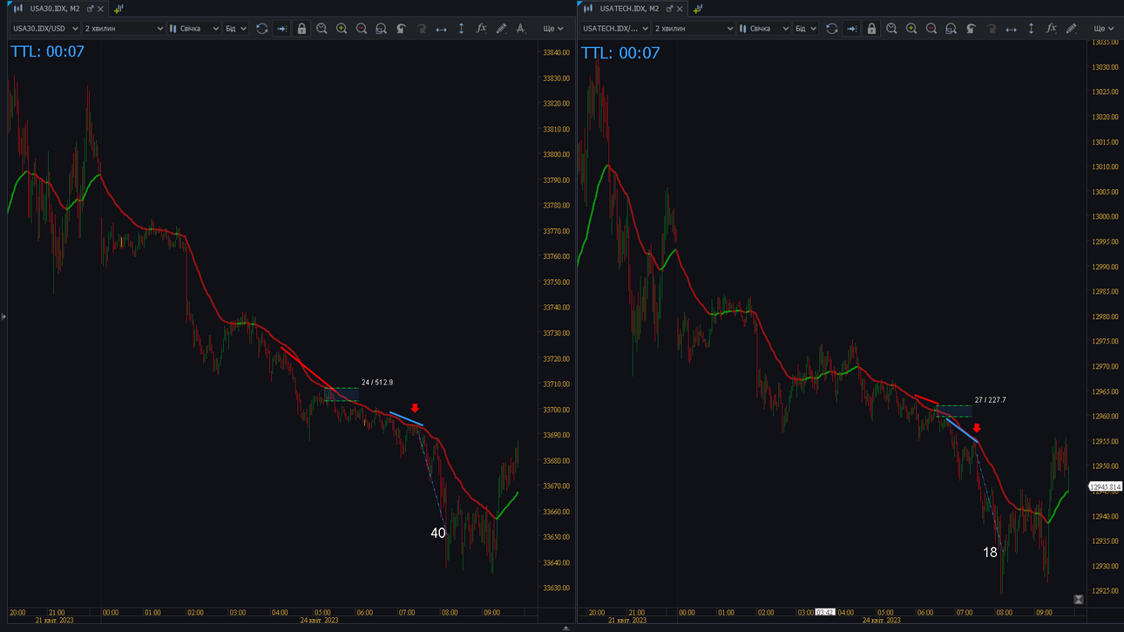Fit USA30 chart vertically
The image size is (1124, 632).
(461, 29)
